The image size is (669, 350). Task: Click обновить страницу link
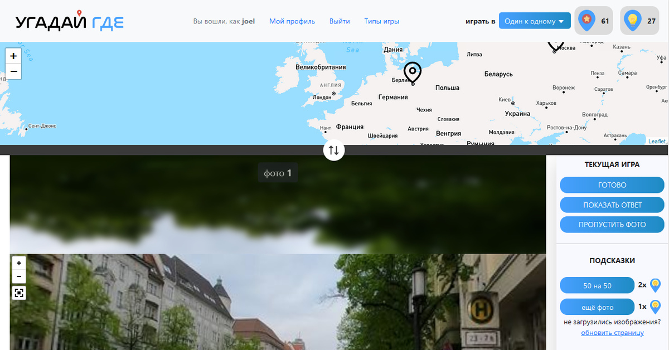tap(612, 333)
